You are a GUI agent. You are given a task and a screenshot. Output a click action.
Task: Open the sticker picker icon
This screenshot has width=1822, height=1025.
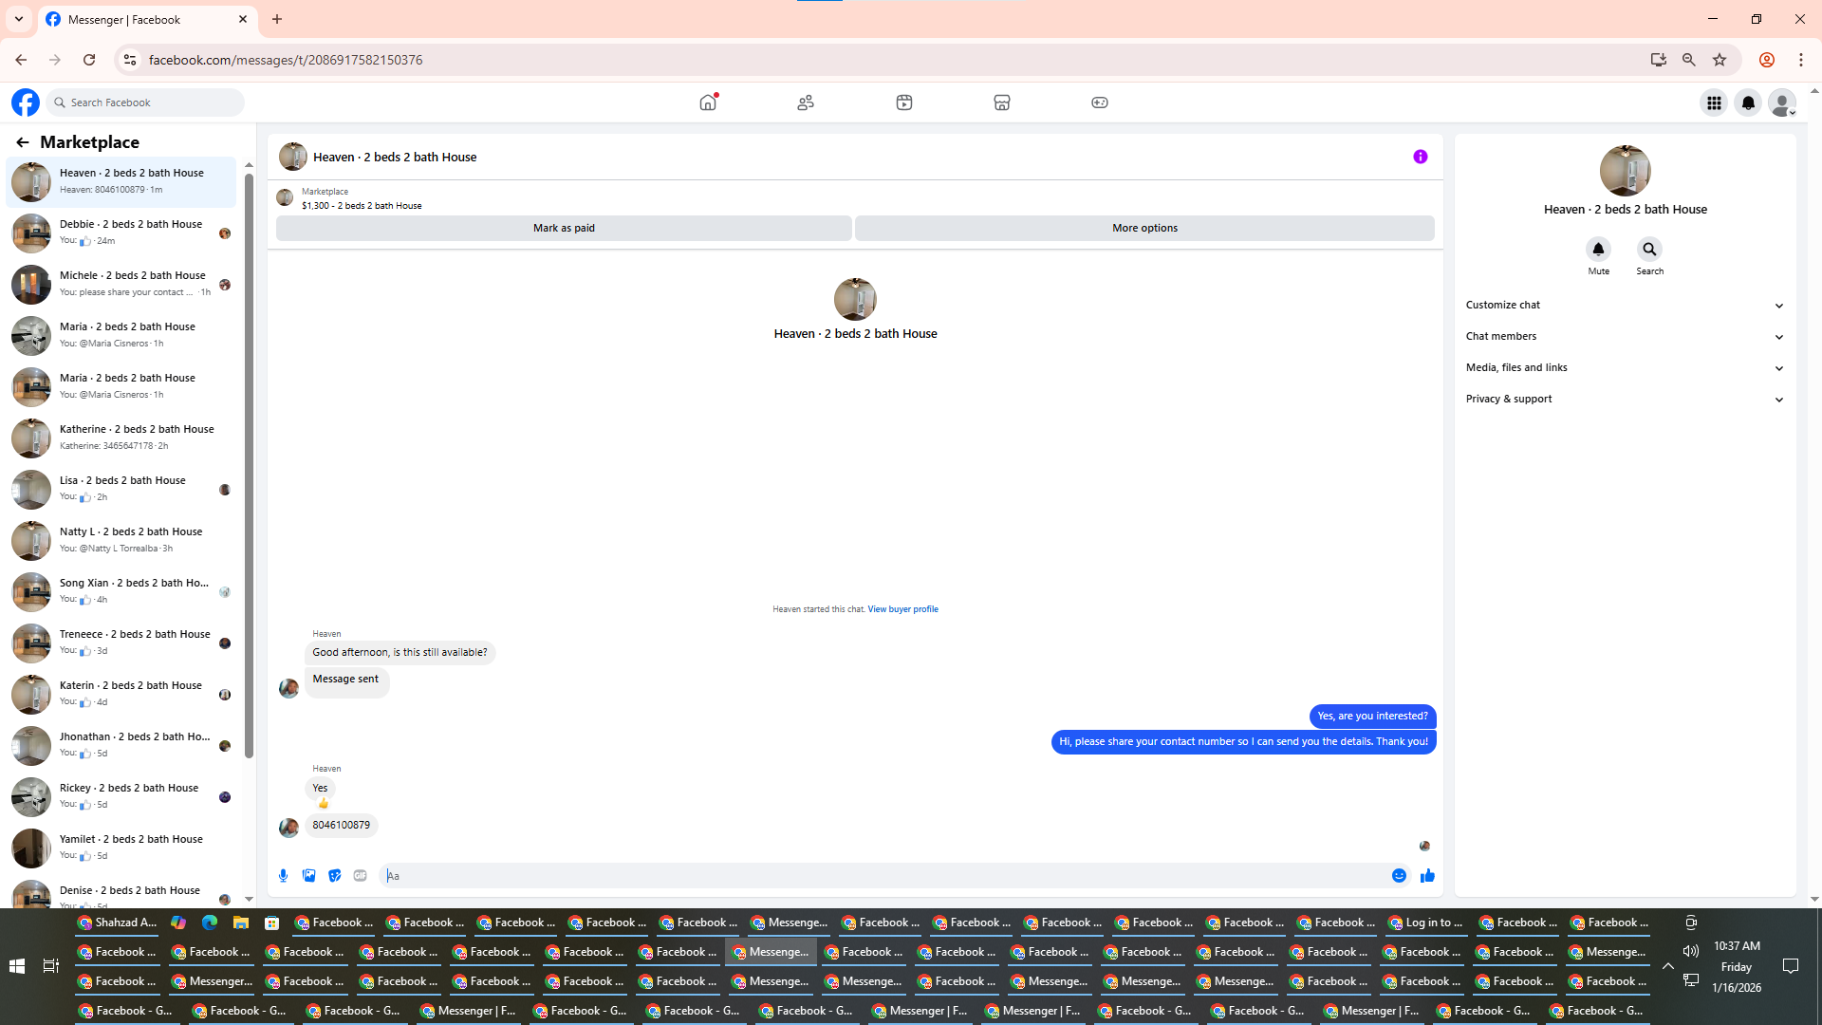coord(335,876)
